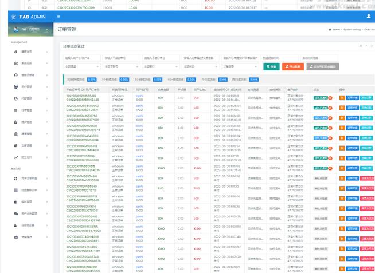Click the order numbers column header
Viewport: 375px width, 273px height.
83,90
